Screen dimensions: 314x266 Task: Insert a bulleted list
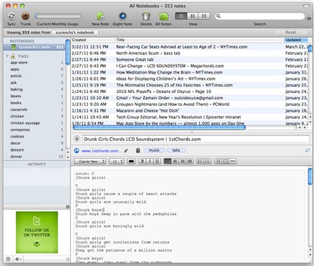click(200, 162)
